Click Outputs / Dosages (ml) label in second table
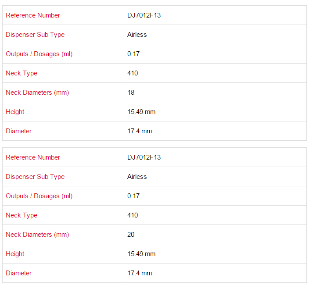 click(39, 196)
